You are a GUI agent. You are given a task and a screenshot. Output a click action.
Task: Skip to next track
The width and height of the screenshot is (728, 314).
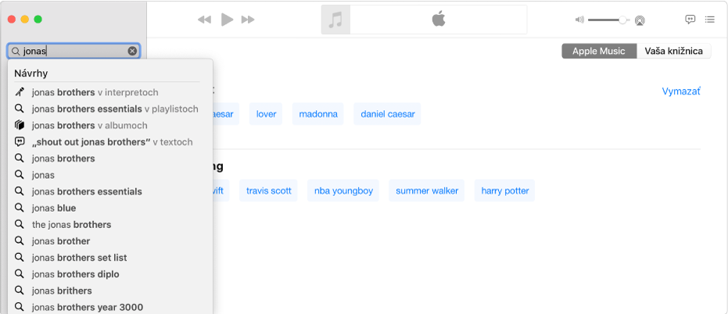(248, 20)
